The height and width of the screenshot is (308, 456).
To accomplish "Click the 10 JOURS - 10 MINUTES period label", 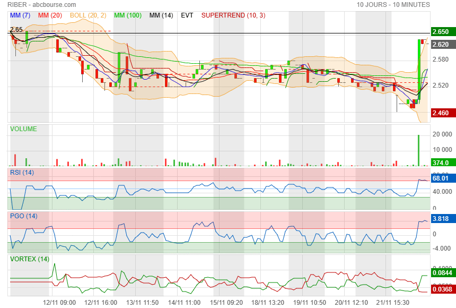I will pos(393,5).
